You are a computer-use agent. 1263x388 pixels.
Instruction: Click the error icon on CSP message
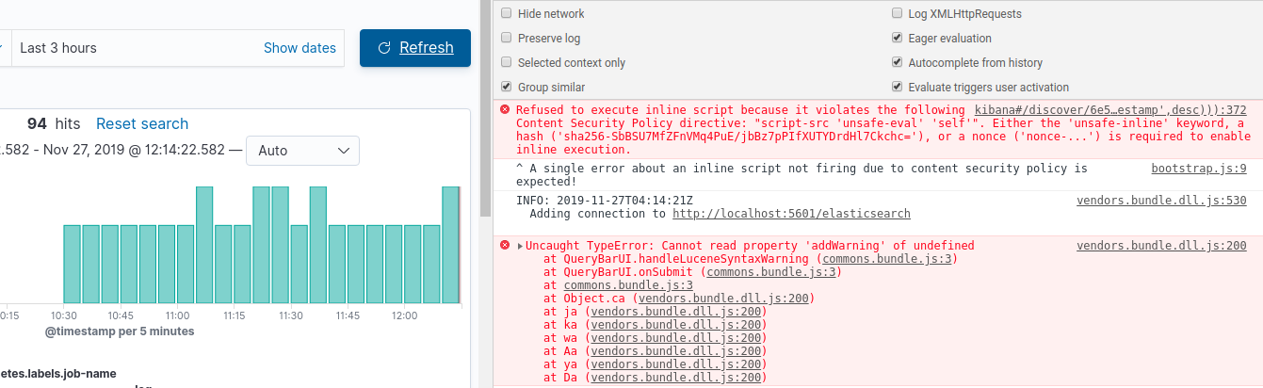click(x=505, y=110)
